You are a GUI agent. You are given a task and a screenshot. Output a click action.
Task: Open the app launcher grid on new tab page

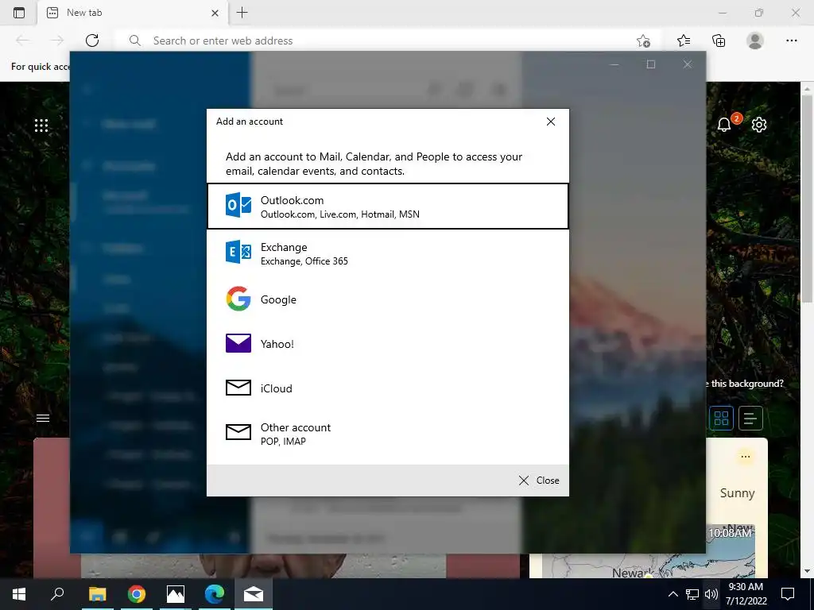pyautogui.click(x=41, y=125)
